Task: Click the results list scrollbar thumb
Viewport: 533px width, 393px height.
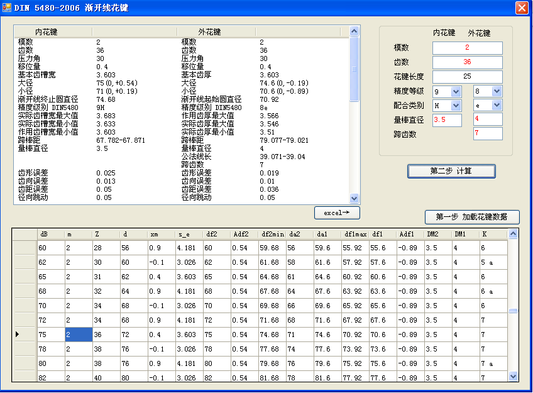Action: pos(354,69)
